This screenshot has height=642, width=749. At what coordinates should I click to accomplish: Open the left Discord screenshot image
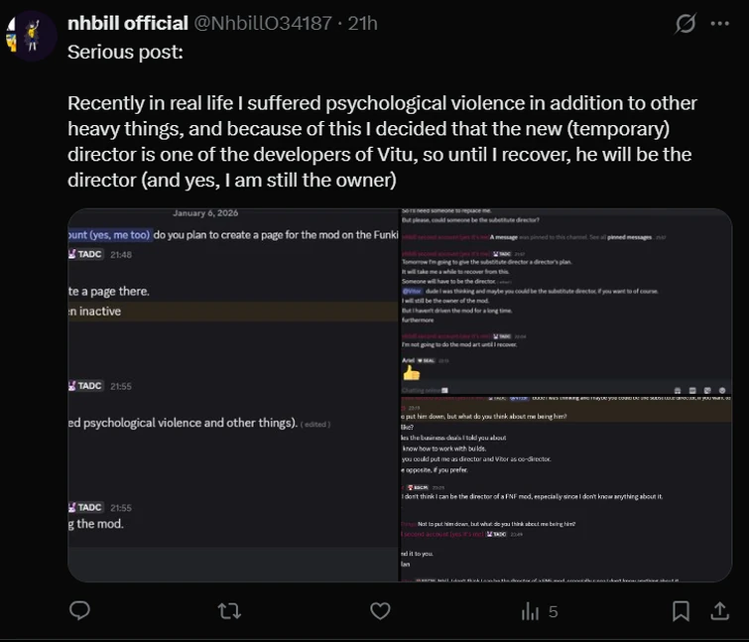232,397
